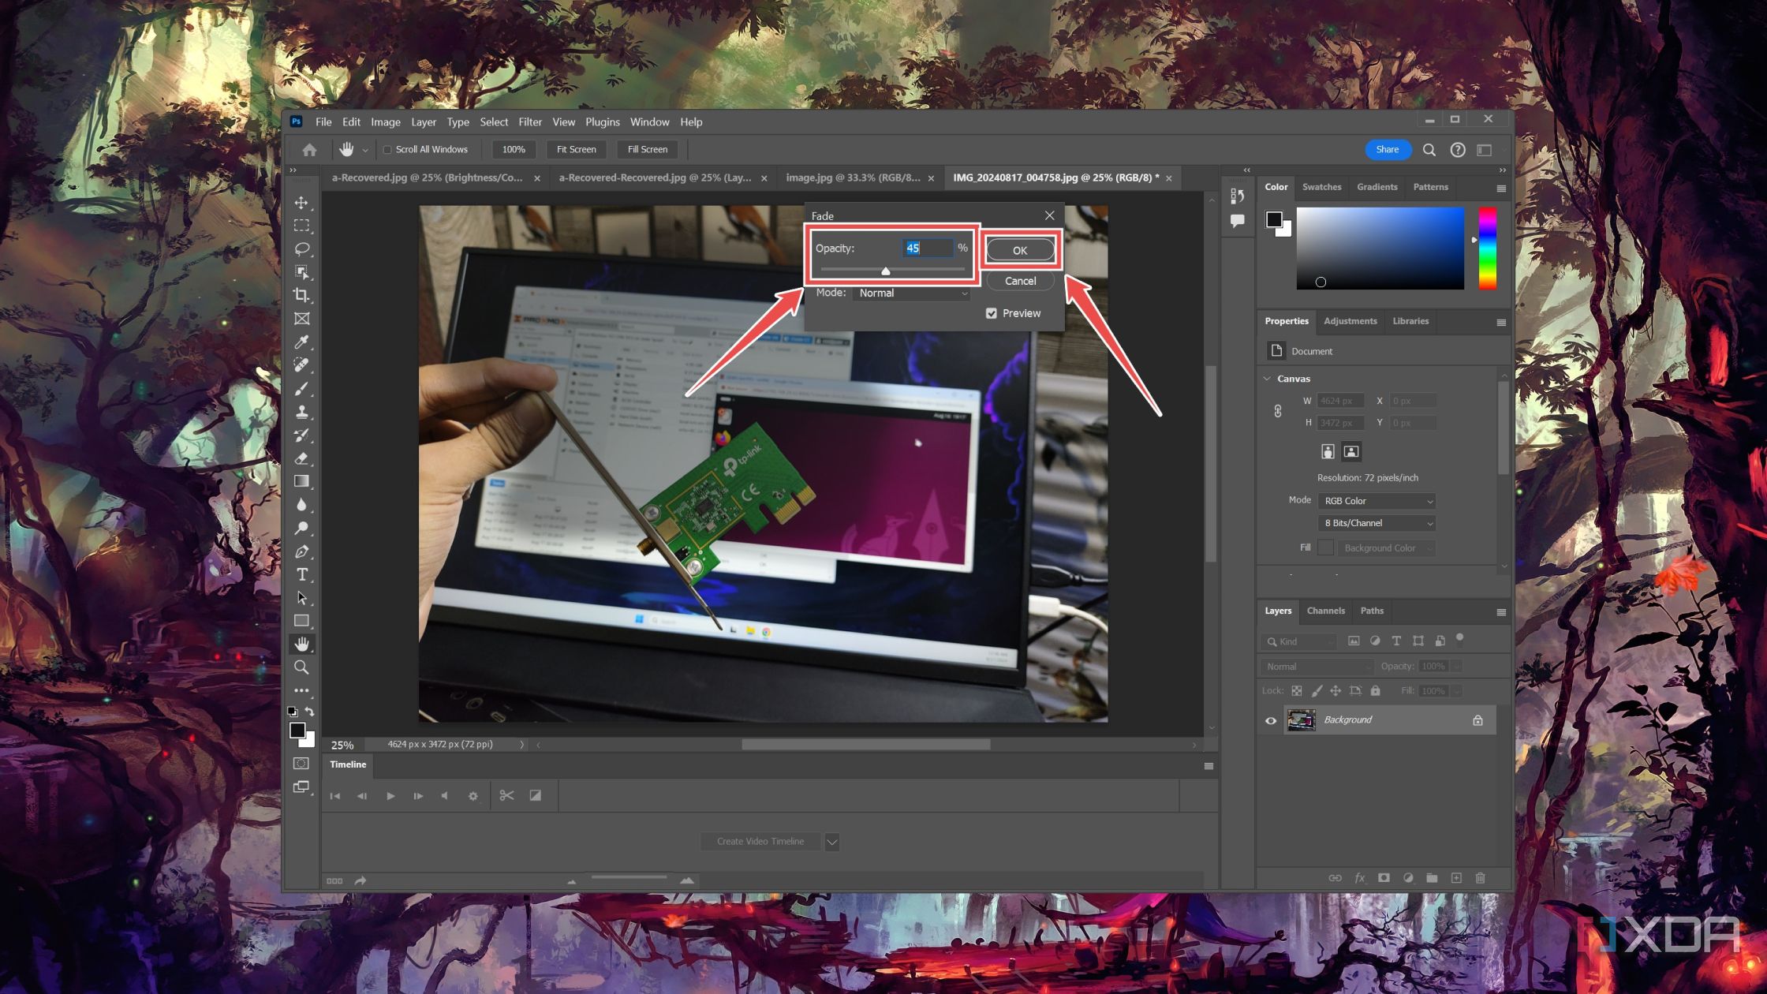Viewport: 1767px width, 994px height.
Task: Select the Crop tool
Action: [x=301, y=295]
